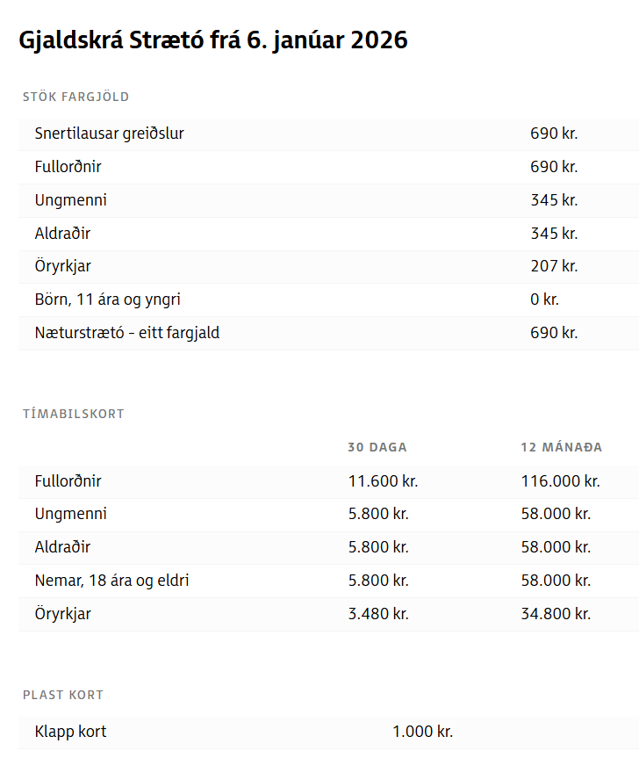Viewport: 639px width, 758px height.
Task: Click the 30 DAGA column header
Action: [377, 447]
